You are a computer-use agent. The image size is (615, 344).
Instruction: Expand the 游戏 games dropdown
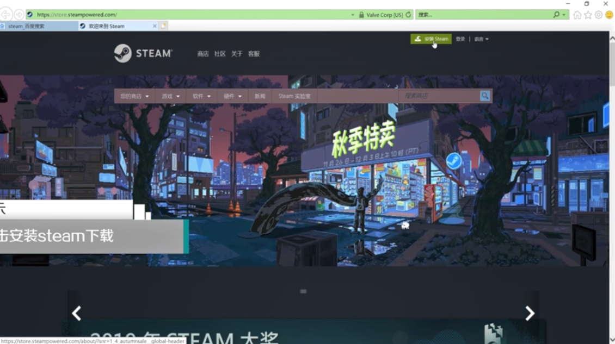[x=170, y=96]
